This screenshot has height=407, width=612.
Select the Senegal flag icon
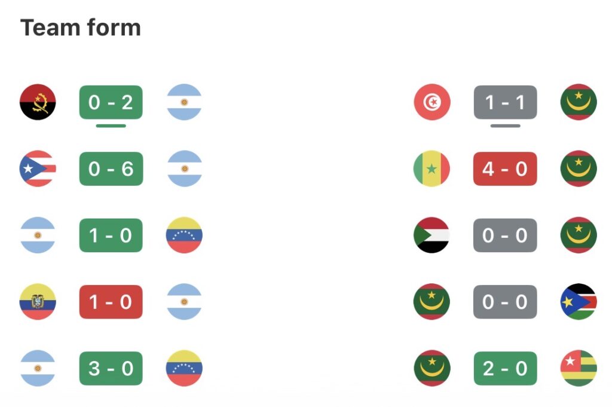tap(432, 169)
